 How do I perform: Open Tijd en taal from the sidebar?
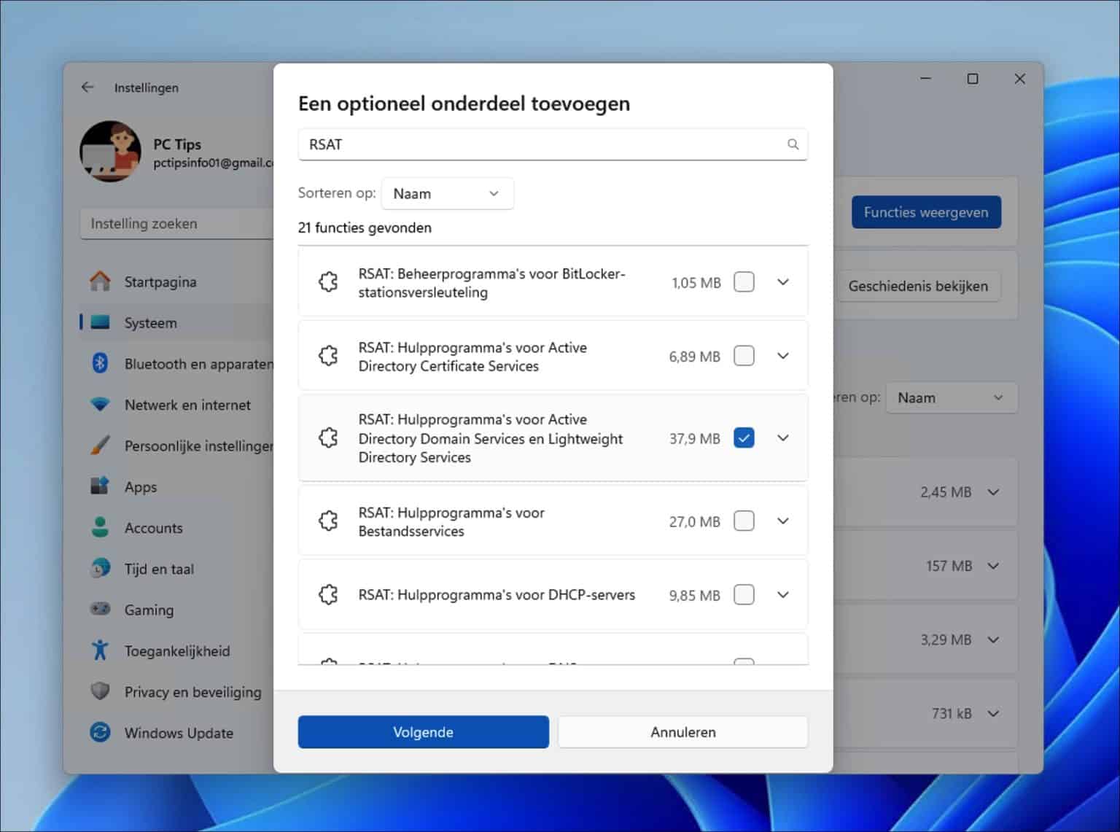(100, 568)
